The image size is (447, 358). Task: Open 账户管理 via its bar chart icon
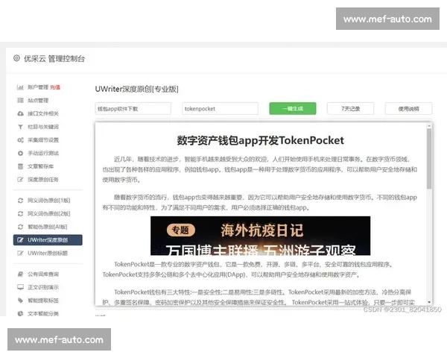tap(20, 87)
